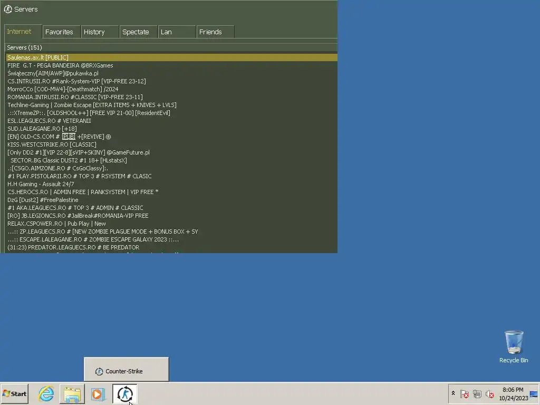This screenshot has height=405, width=540.
Task: Select the Recycle Bin desktop icon
Action: (514, 347)
